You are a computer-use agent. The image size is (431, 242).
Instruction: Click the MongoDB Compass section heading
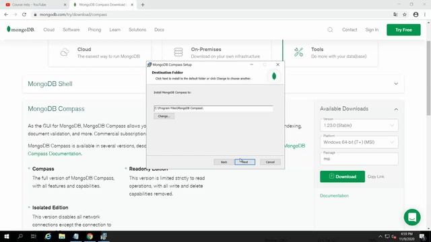56,109
